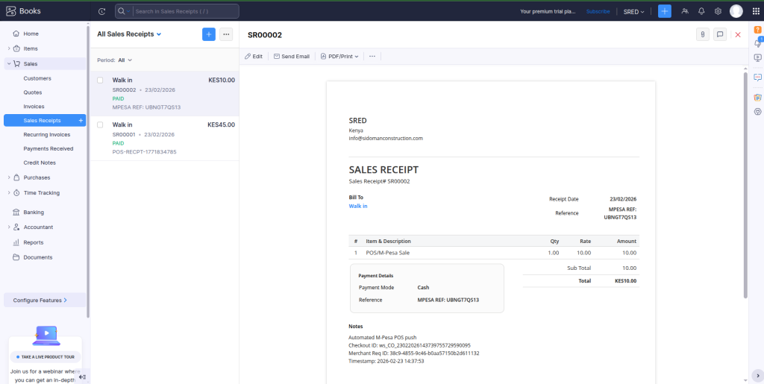
Task: Open comments and history icon
Action: pos(720,34)
